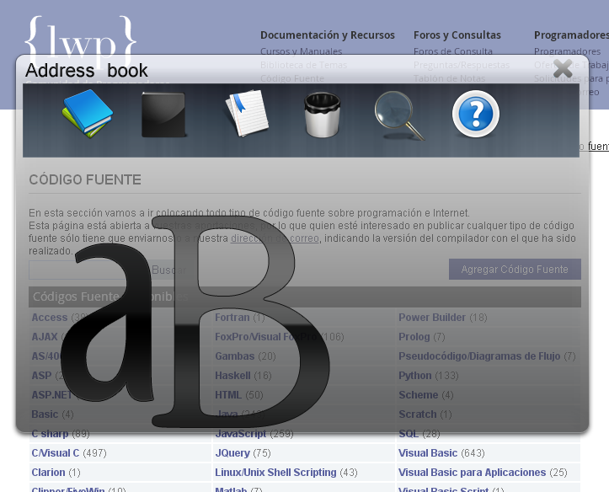
Task: Open the Access category link
Action: (x=50, y=318)
